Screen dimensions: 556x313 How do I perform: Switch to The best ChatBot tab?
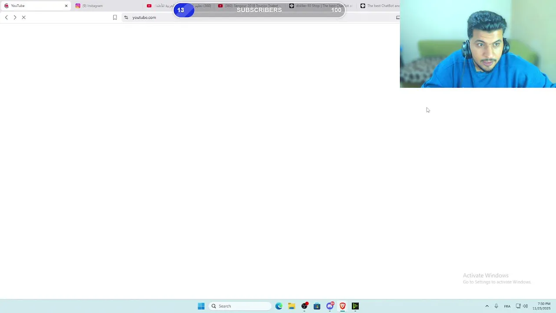pyautogui.click(x=380, y=6)
